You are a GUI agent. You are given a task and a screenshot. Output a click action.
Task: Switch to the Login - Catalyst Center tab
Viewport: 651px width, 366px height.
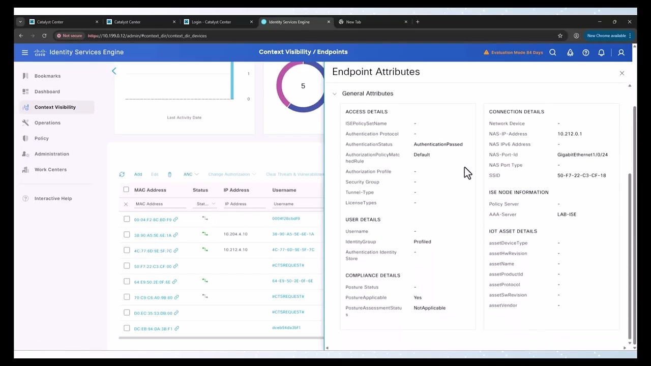(217, 22)
